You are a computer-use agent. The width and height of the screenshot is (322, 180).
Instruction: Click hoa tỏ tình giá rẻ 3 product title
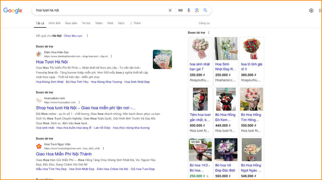coord(252,67)
